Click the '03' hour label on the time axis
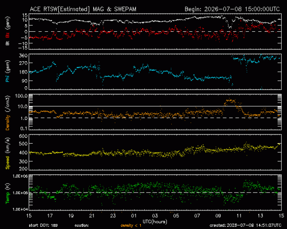Viewport: 287px width, 229px height. [155, 216]
